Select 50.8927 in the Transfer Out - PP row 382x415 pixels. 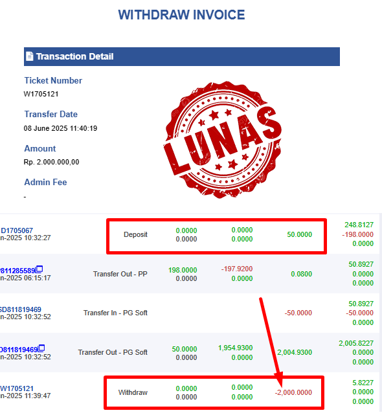(x=361, y=264)
